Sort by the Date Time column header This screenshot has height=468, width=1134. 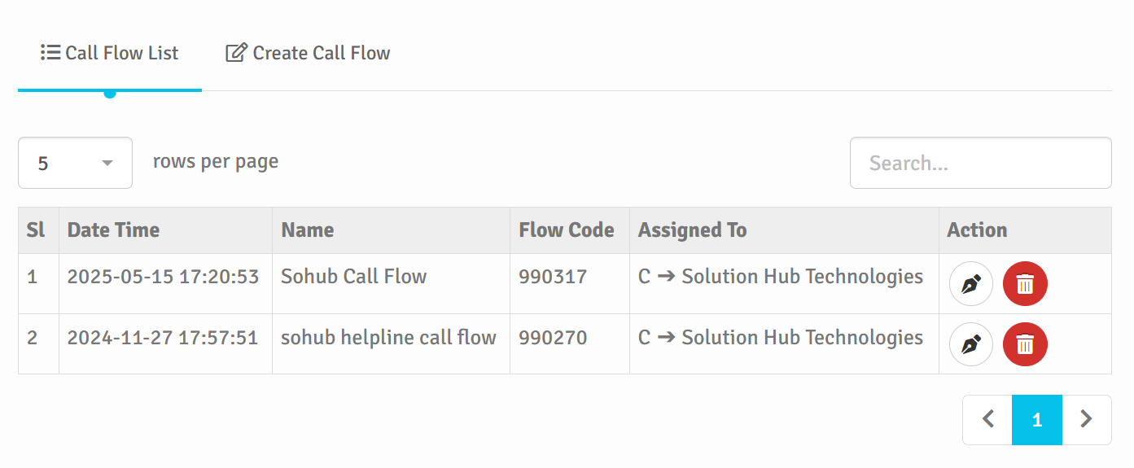click(113, 230)
